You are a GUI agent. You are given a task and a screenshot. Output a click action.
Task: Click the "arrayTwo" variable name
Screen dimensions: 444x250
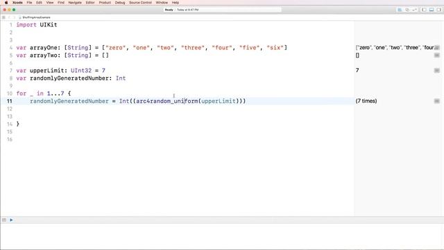[44, 56]
